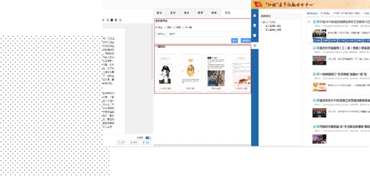Check the second platform checkbox under 发布至平台
Image resolution: width=370 pixels, height=176 pixels.
(x=165, y=27)
